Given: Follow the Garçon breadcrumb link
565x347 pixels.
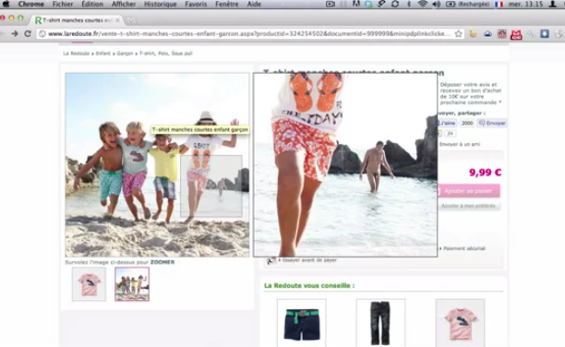Looking at the screenshot, I should (x=125, y=54).
